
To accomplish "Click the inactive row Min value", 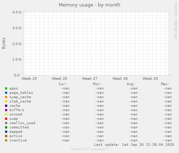I will (x=99, y=140).
